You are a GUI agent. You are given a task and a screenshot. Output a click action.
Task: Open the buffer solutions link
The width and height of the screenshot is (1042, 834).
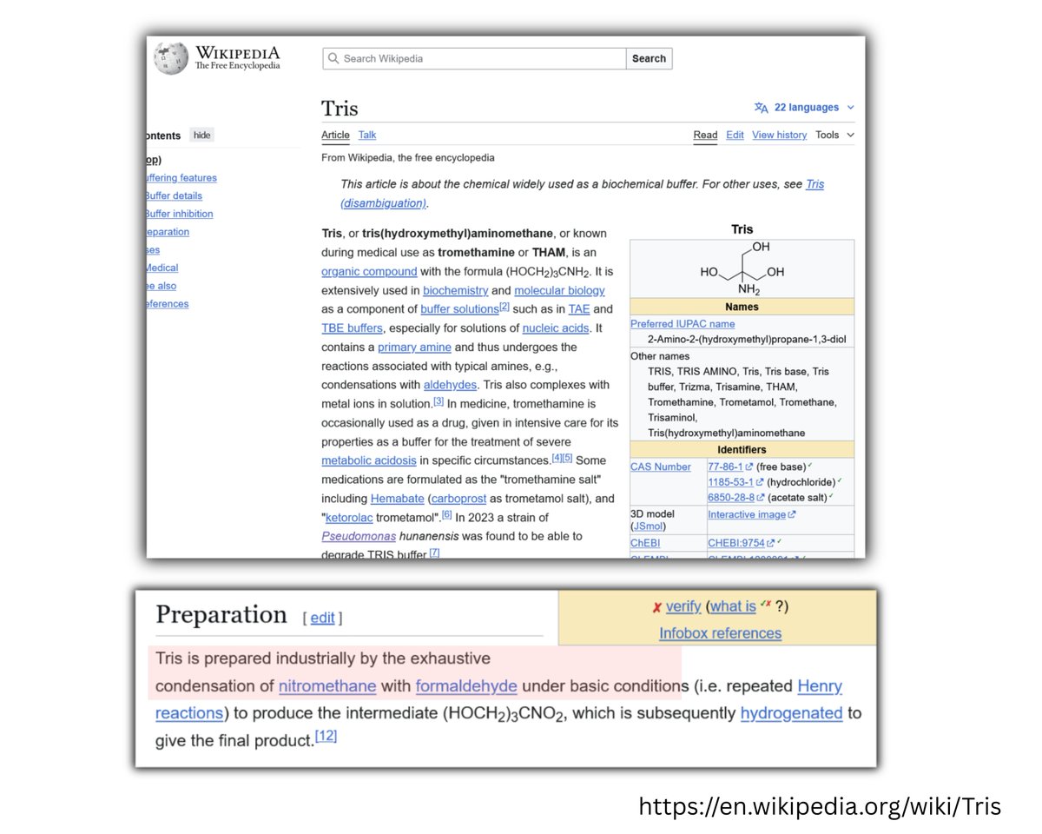pos(459,309)
